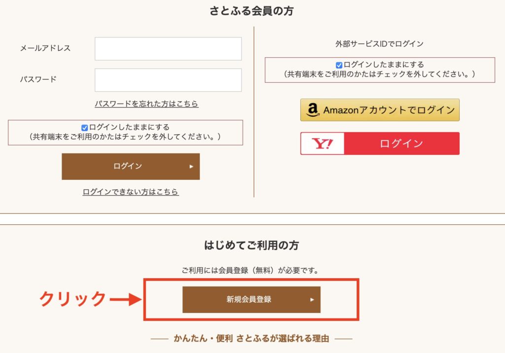
Task: Click the arrow icon on the ログイン button
Action: point(191,167)
